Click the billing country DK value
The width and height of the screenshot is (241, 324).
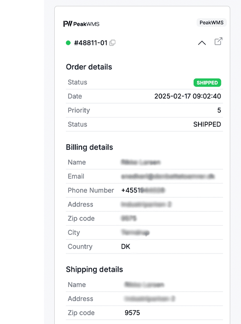(x=126, y=247)
